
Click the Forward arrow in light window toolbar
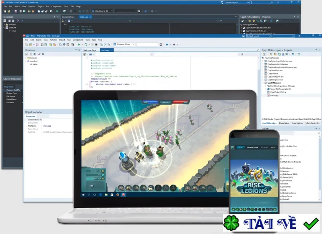pyautogui.click(x=174, y=45)
